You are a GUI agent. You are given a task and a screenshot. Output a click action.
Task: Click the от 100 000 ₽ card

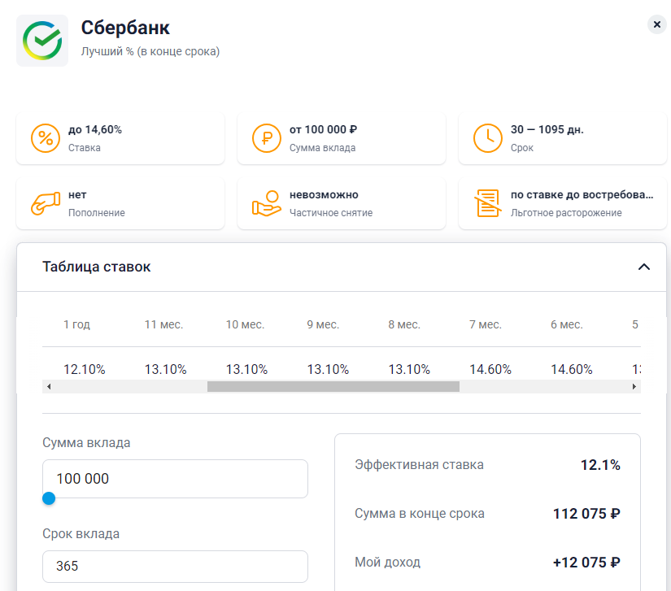point(342,138)
